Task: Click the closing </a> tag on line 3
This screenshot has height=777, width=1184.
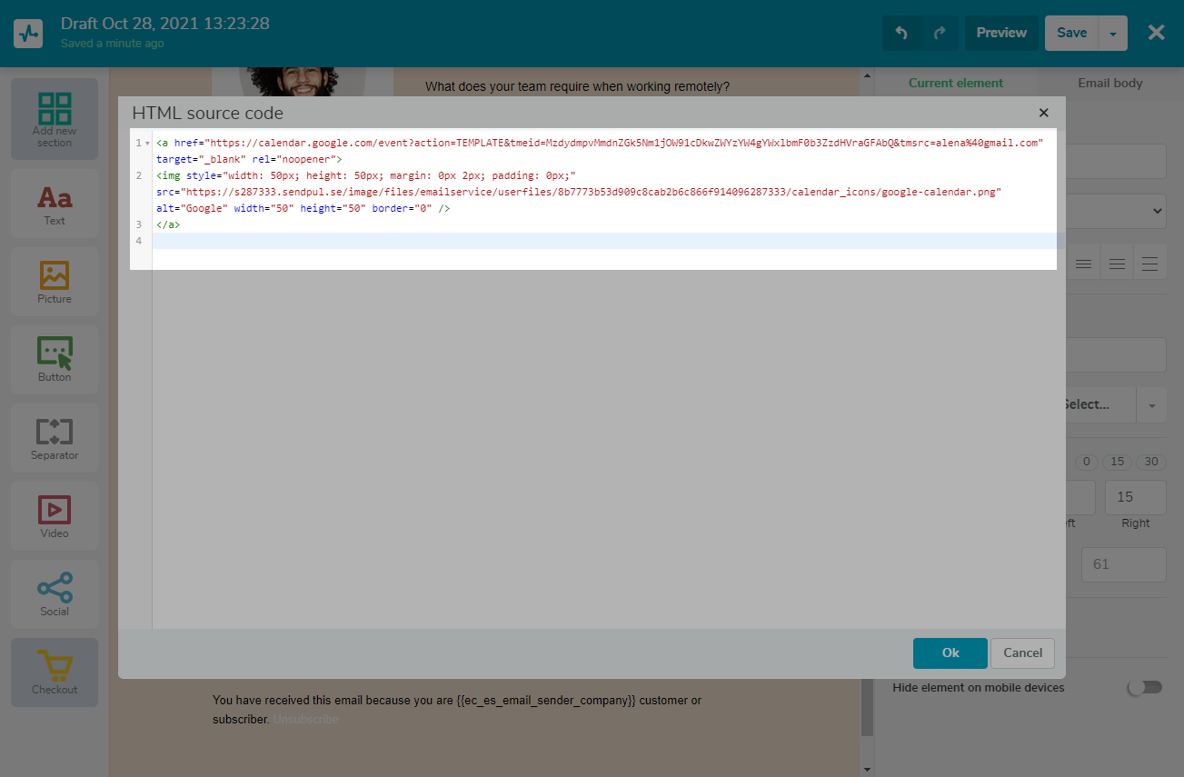Action: point(168,224)
